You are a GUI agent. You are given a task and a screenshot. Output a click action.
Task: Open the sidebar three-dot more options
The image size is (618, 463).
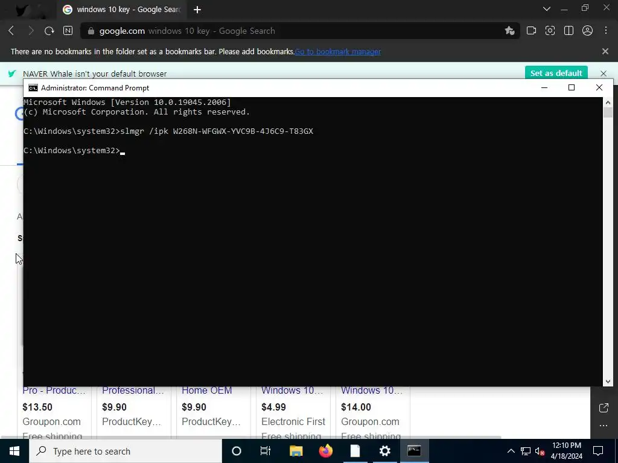(x=604, y=425)
